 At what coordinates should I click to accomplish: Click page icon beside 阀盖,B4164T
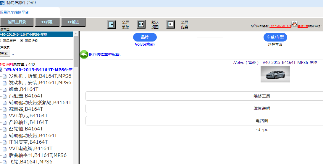pos(4,90)
